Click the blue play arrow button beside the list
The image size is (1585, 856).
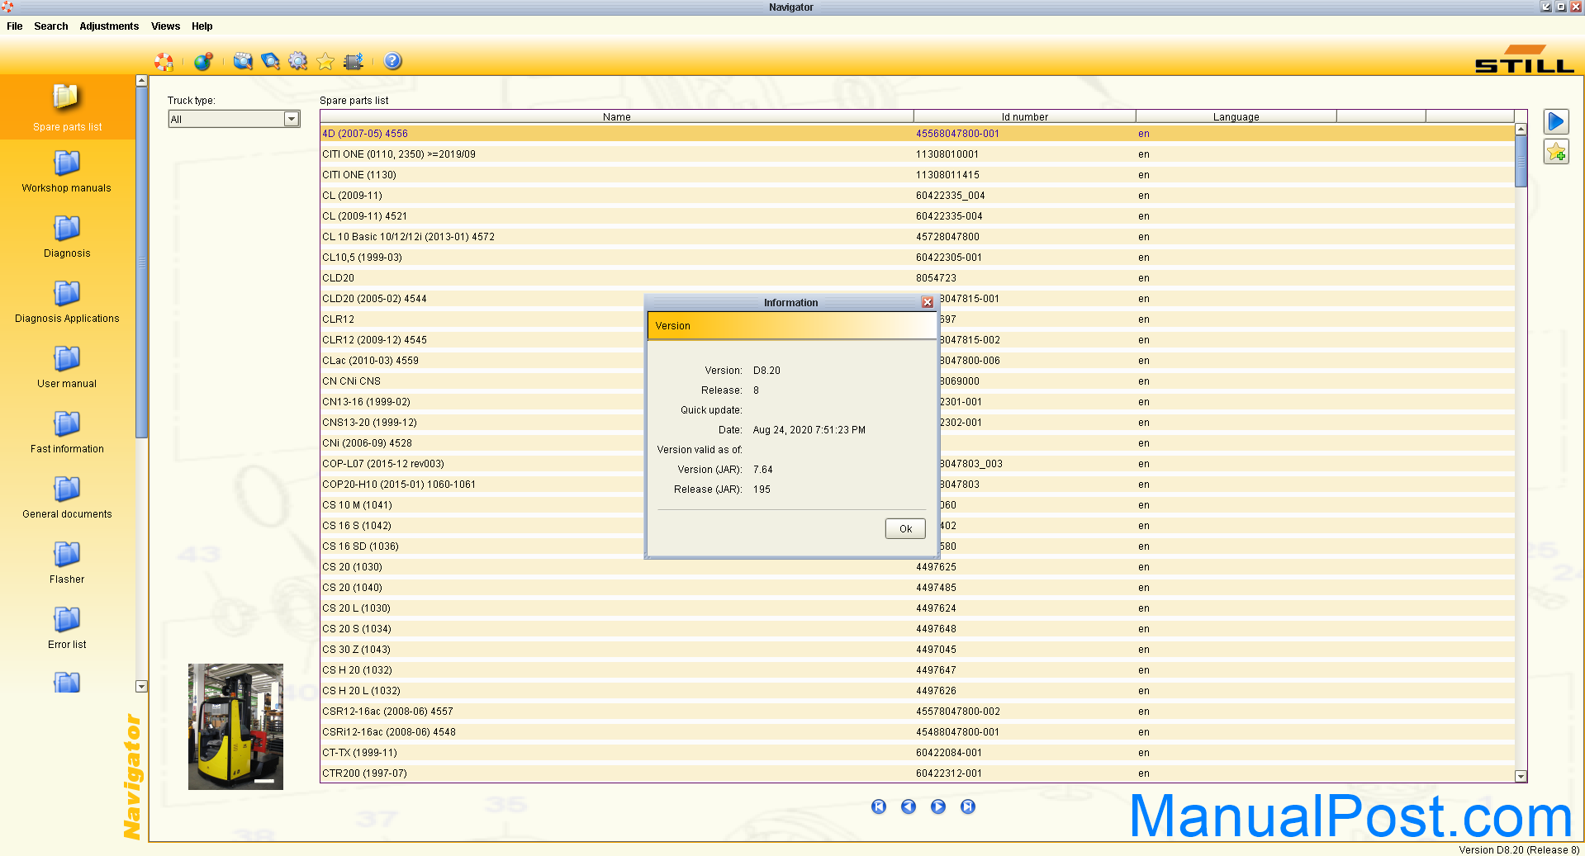pyautogui.click(x=1556, y=122)
